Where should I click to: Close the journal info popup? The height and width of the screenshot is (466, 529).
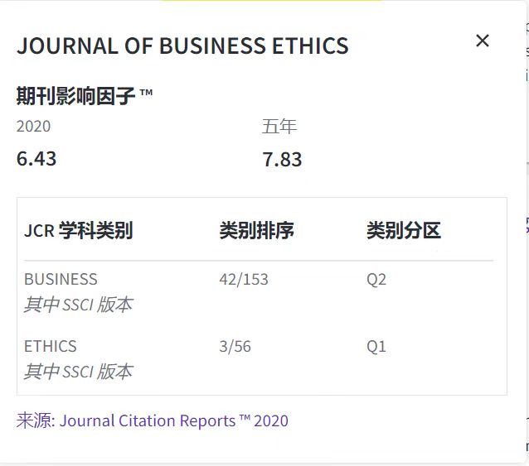pyautogui.click(x=483, y=41)
